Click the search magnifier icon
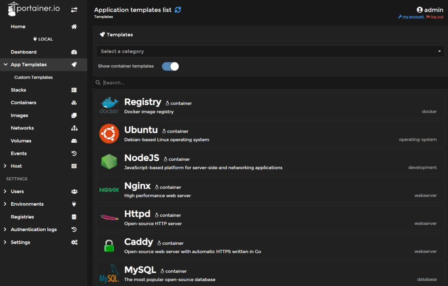This screenshot has width=448, height=286. tap(98, 83)
